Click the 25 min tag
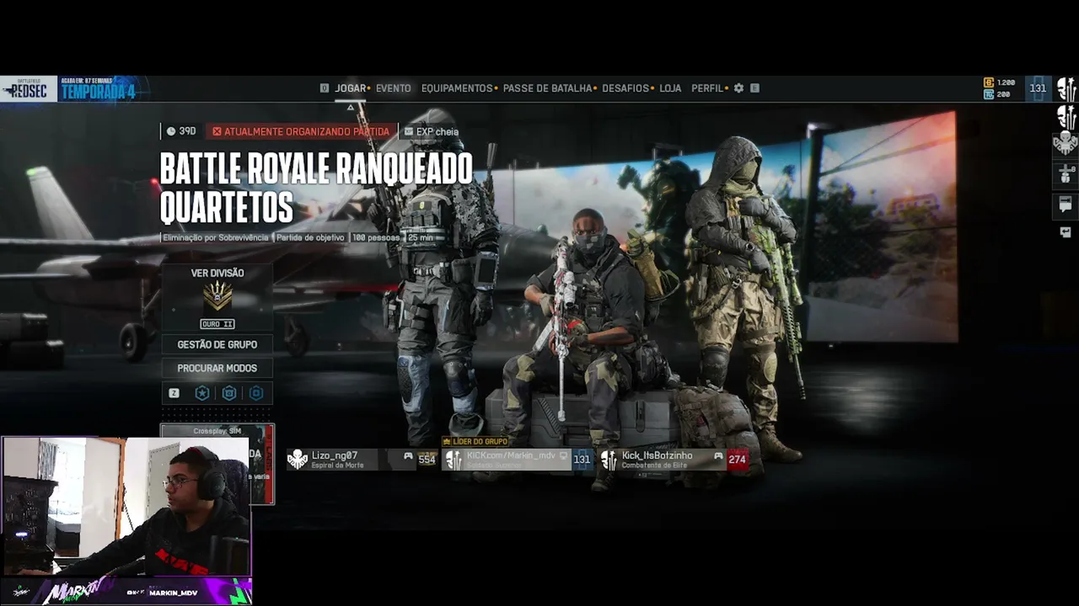 421,237
